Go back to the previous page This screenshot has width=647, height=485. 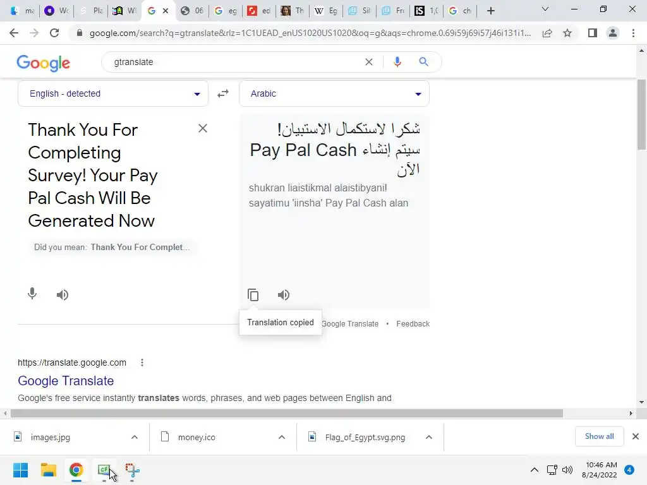[14, 33]
